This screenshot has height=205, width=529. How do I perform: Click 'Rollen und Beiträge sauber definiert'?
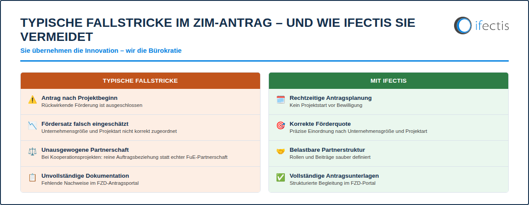pyautogui.click(x=330, y=157)
